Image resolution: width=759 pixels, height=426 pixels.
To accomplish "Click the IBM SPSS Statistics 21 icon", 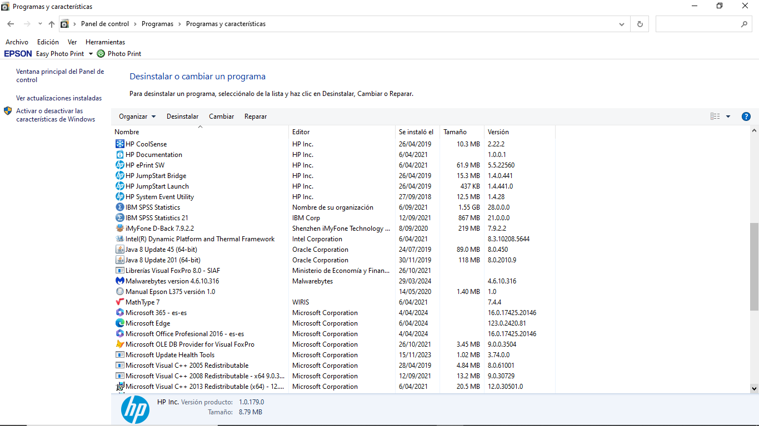I will [x=119, y=218].
